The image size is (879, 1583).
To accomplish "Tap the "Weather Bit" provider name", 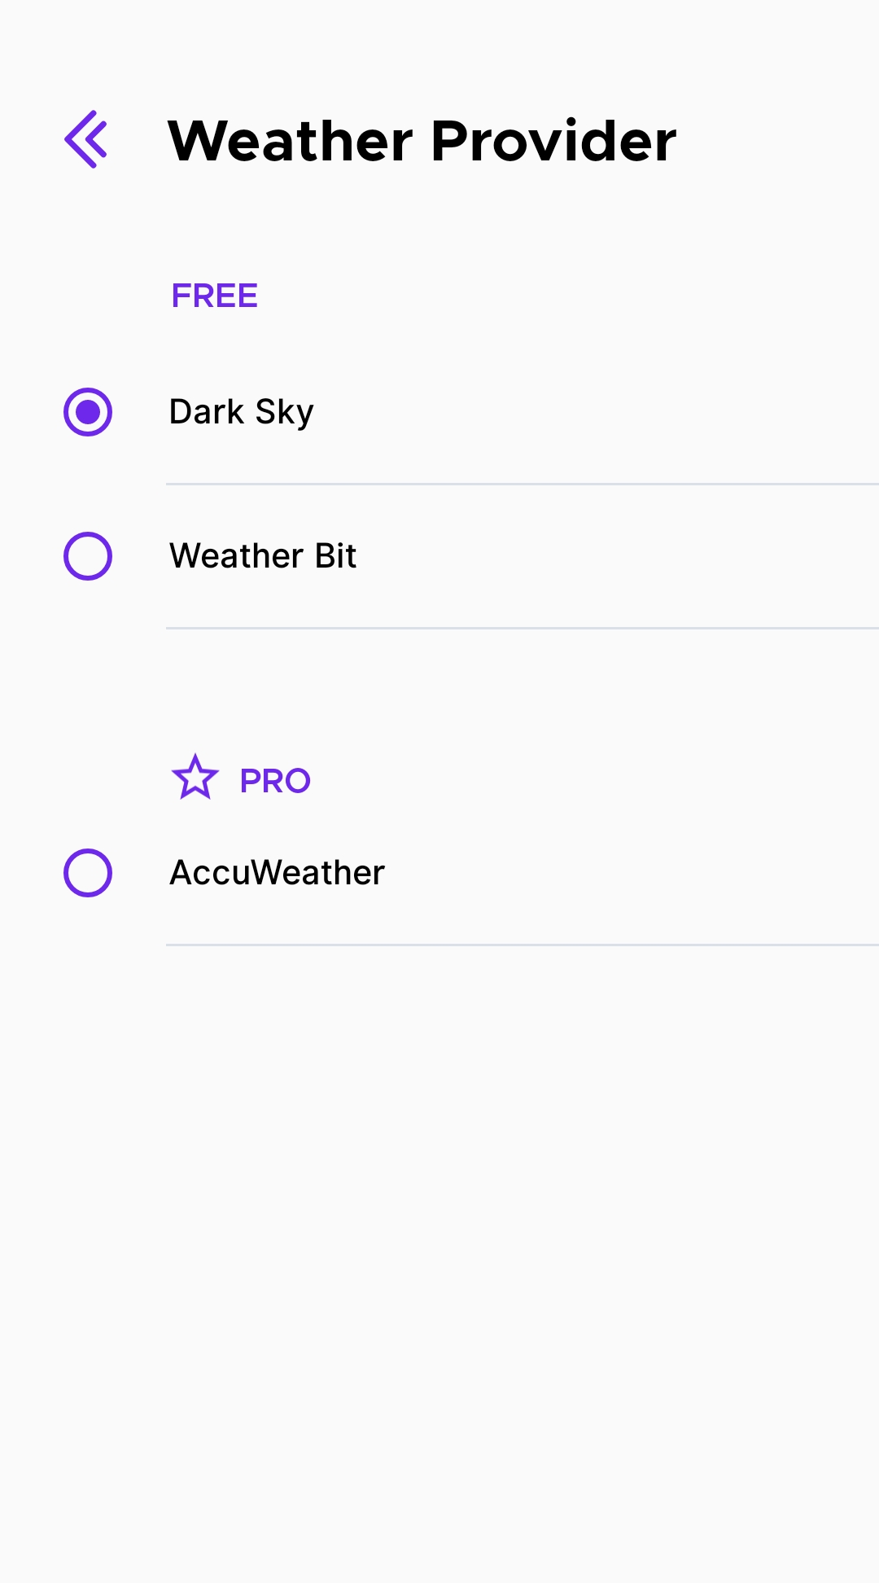I will [263, 556].
